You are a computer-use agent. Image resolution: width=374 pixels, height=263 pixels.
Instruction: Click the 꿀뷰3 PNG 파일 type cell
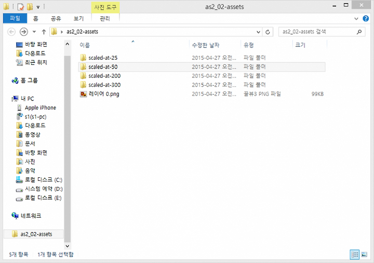262,94
